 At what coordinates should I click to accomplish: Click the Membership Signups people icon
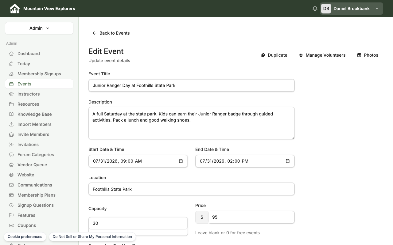click(11, 74)
